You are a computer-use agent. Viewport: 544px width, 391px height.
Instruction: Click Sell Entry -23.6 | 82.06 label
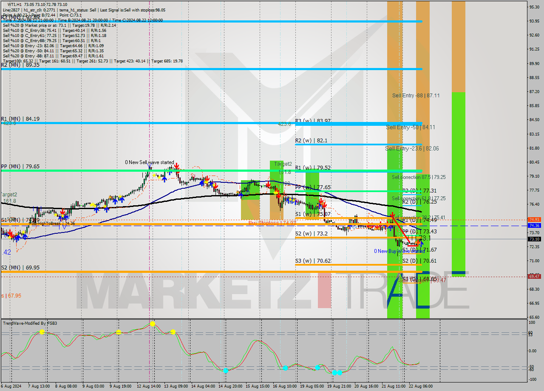[412, 148]
